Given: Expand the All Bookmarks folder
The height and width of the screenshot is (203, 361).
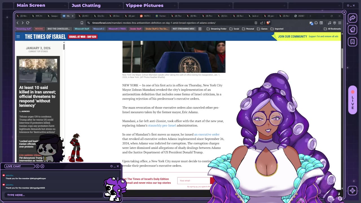Looking at the screenshot, I should coord(333,29).
